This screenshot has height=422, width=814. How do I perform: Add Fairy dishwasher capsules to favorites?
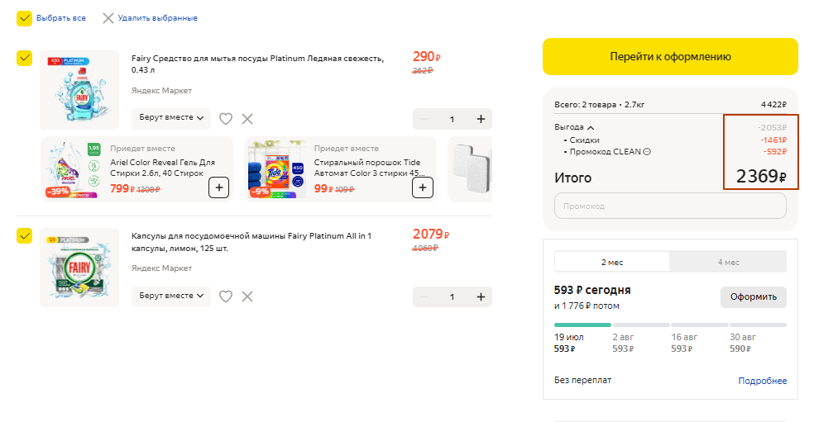click(x=226, y=296)
